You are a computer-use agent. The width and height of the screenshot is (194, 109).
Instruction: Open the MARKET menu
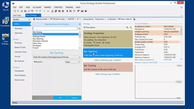48,7
